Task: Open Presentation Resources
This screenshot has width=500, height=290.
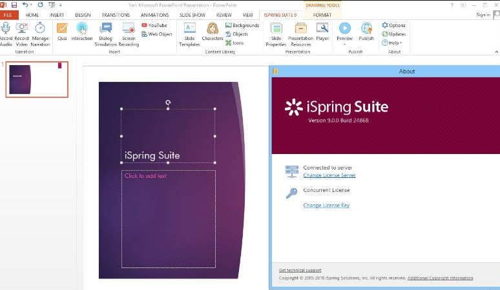Action: coord(300,35)
